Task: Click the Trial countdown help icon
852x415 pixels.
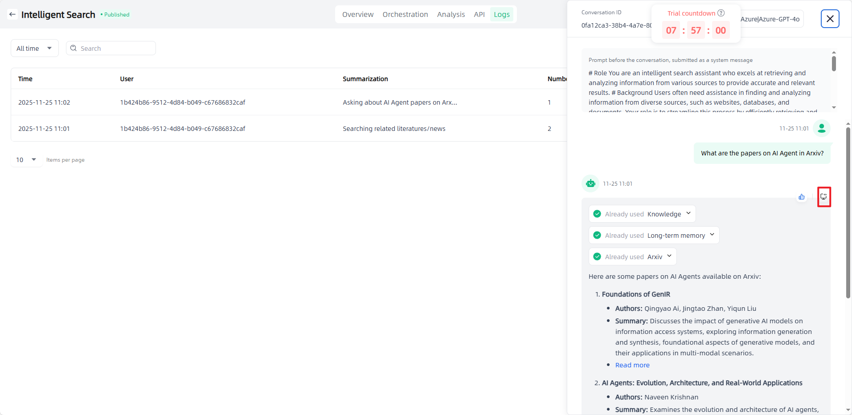Action: click(x=721, y=13)
